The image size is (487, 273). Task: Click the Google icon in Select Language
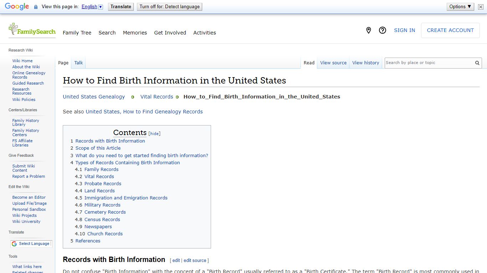pyautogui.click(x=14, y=244)
